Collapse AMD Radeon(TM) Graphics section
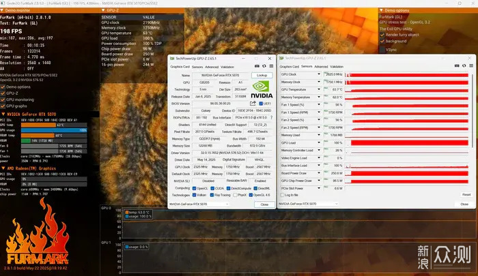478x276 pixels. tap(3, 168)
